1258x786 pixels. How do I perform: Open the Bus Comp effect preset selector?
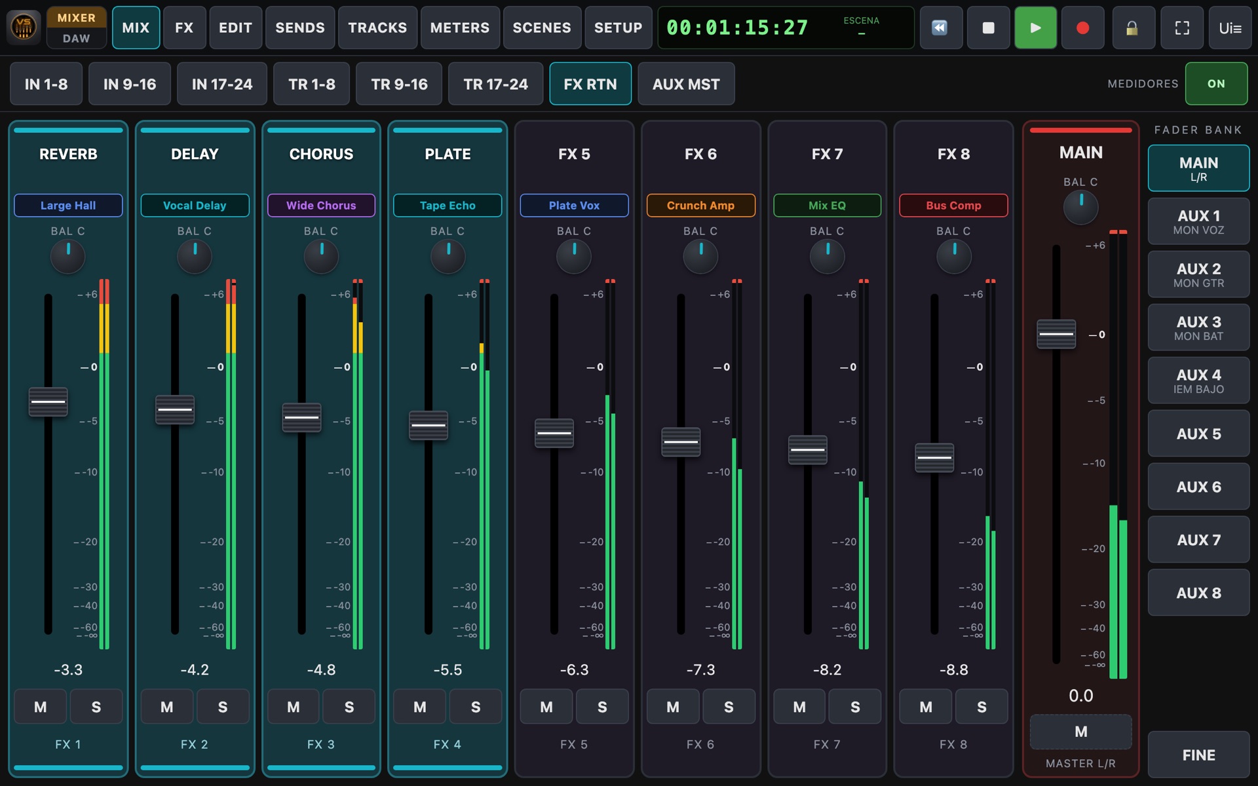pyautogui.click(x=953, y=205)
